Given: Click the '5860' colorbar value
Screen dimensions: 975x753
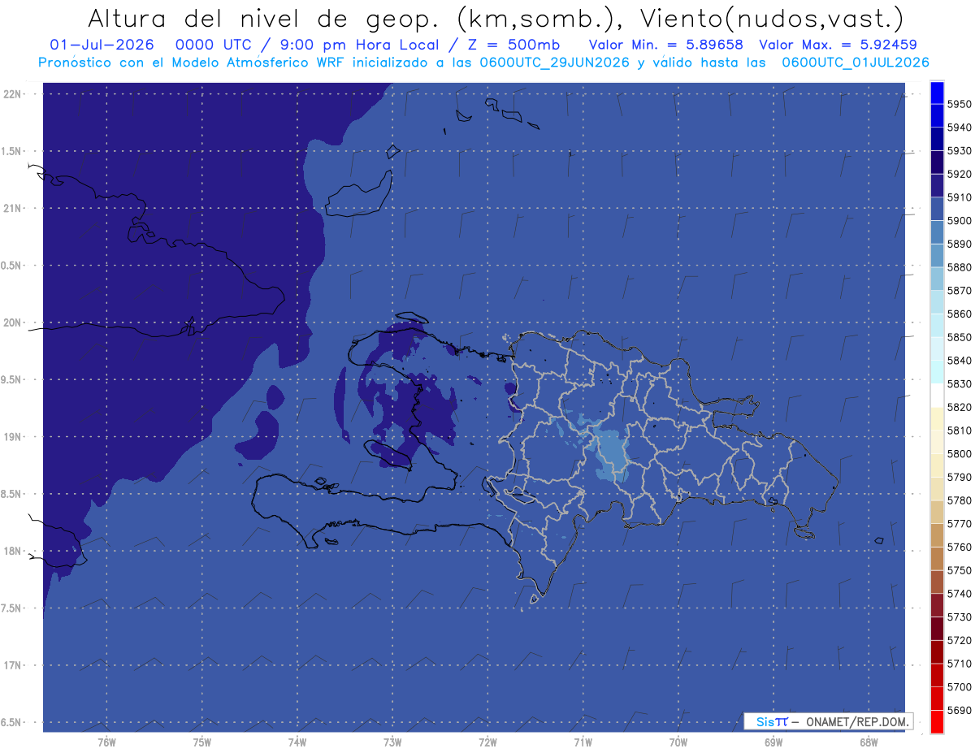Looking at the screenshot, I should (x=960, y=314).
